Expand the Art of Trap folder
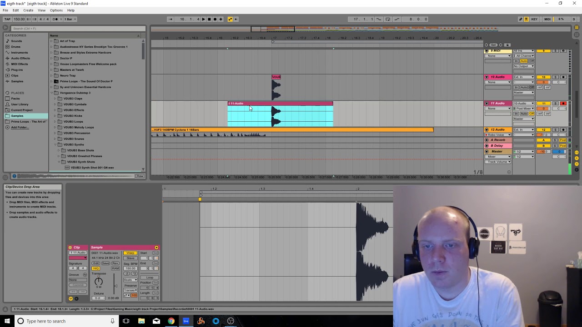Viewport: 582px width, 327px height. (52, 41)
